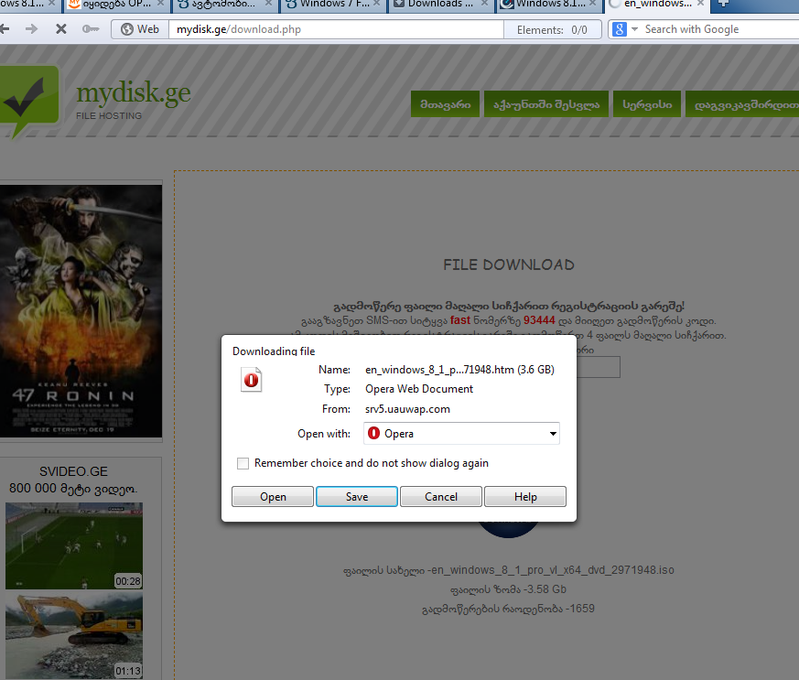799x680 pixels.
Task: Click the file name en_windows_8_1_pro_vl_x64_dvd_2971948.iso text
Action: point(553,570)
